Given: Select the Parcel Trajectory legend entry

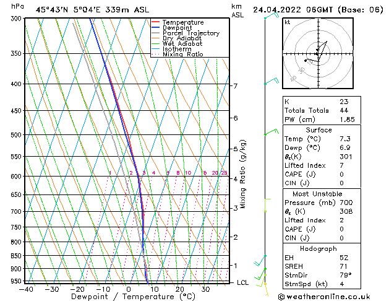Looking at the screenshot, I should pos(190,33).
